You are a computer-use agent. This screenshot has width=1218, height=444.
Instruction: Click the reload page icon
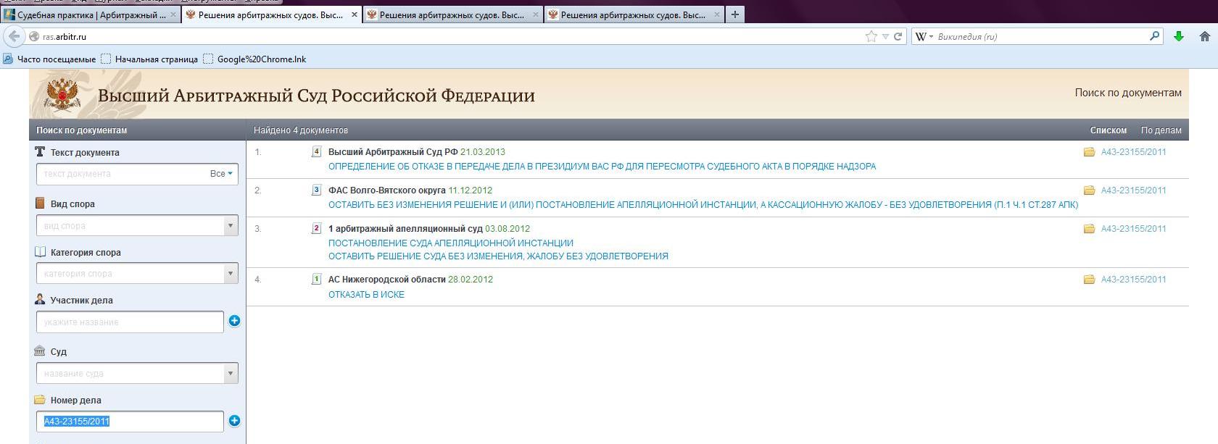coord(898,36)
